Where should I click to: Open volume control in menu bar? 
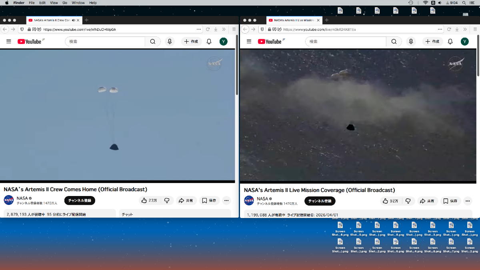pos(440,3)
